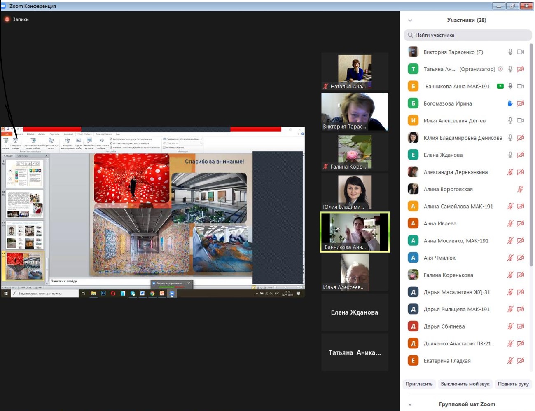Click camera icon for Виктория Тарасенко
The height and width of the screenshot is (411, 535).
point(520,52)
